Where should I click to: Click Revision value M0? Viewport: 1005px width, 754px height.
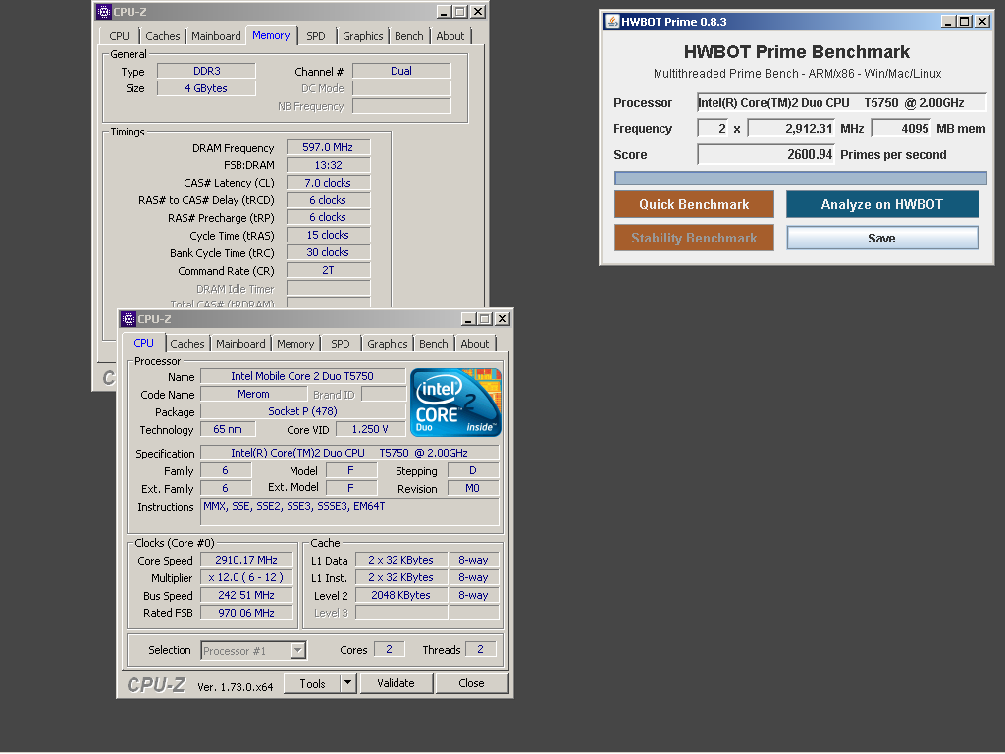[472, 488]
